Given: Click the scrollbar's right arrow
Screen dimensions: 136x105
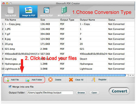Looking at the screenshot, I should [x=133, y=75].
